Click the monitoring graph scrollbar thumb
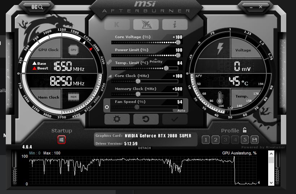This screenshot has height=194, width=296. (x=271, y=160)
